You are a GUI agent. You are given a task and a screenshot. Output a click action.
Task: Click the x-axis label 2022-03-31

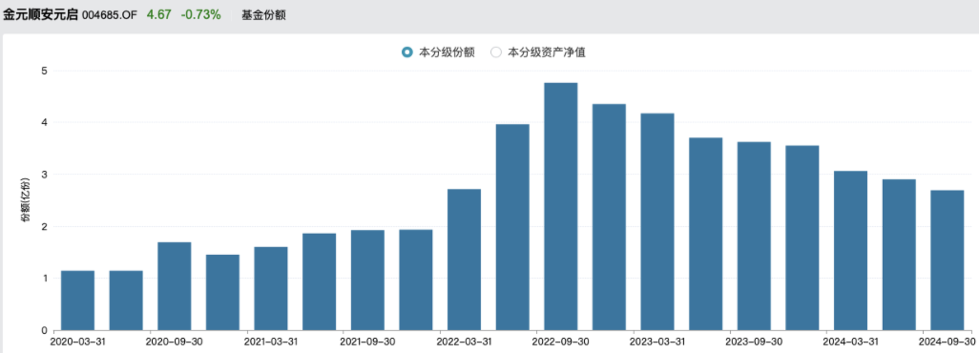(x=464, y=342)
